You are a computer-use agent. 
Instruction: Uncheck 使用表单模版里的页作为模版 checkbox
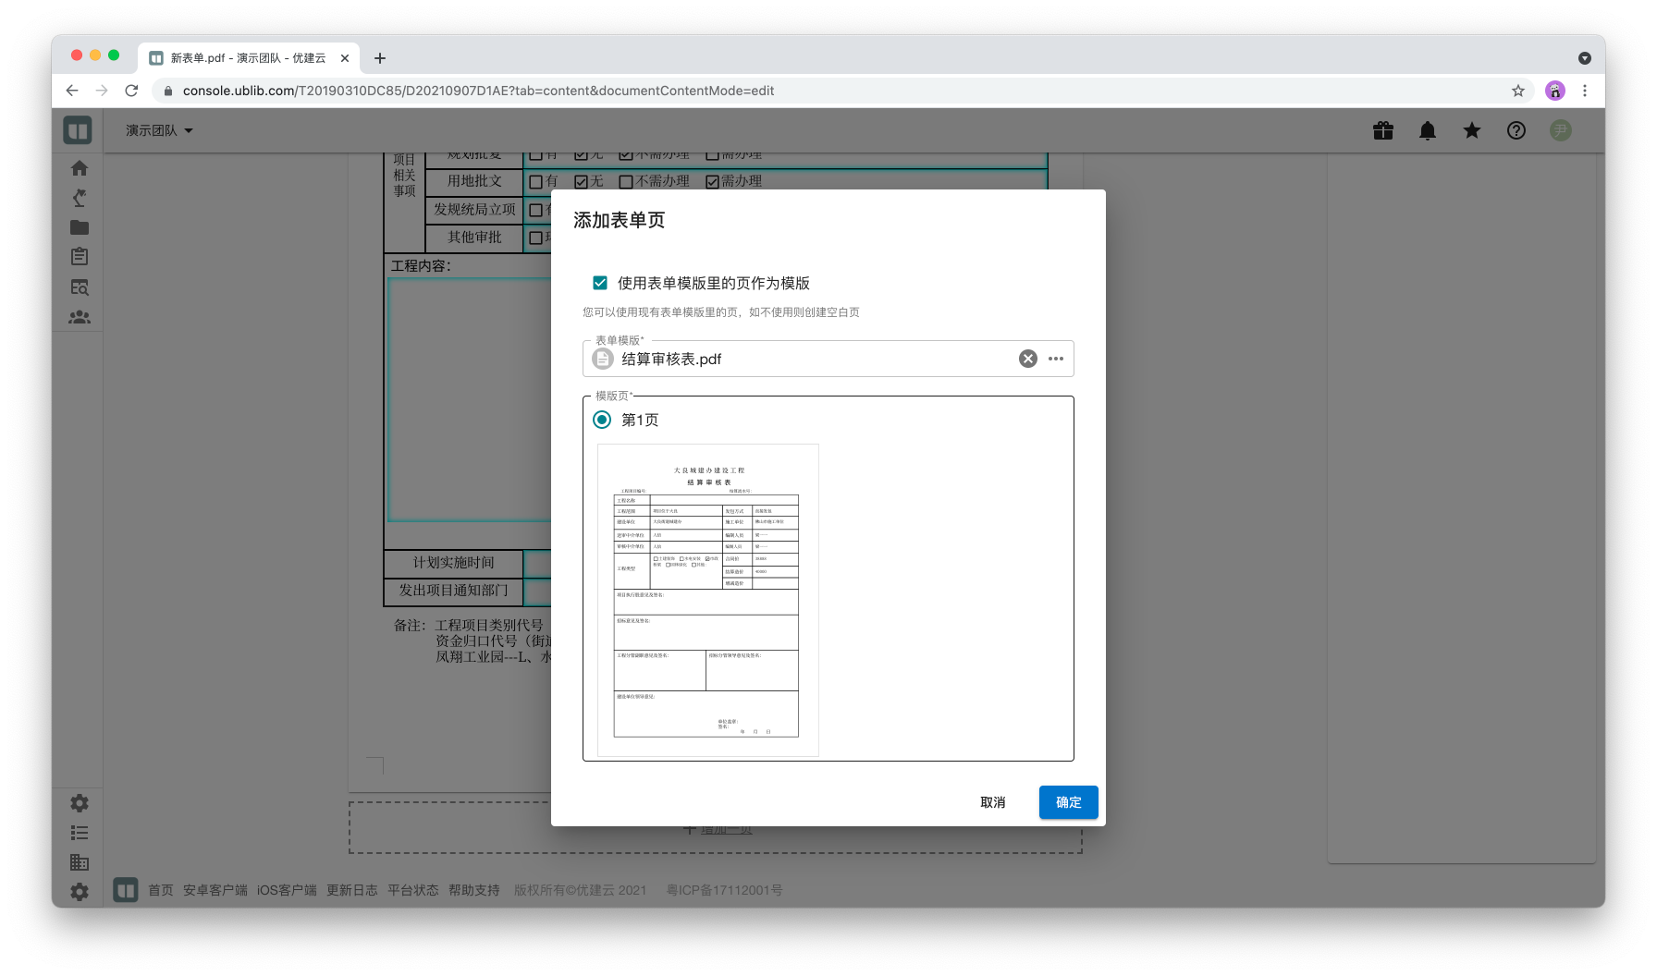[600, 283]
